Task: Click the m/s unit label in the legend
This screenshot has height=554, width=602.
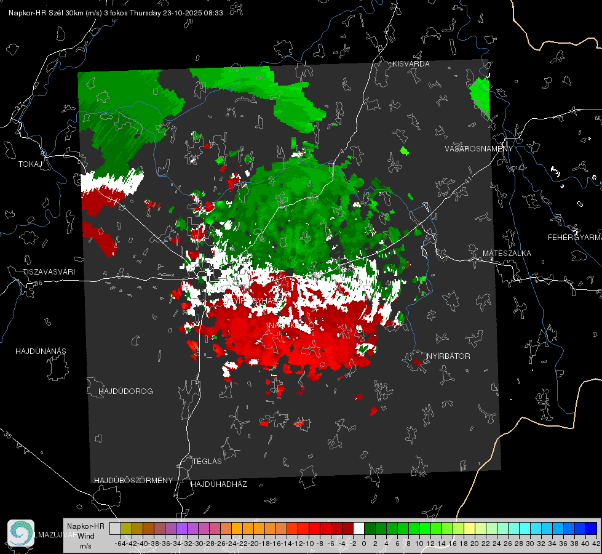Action: (86, 546)
